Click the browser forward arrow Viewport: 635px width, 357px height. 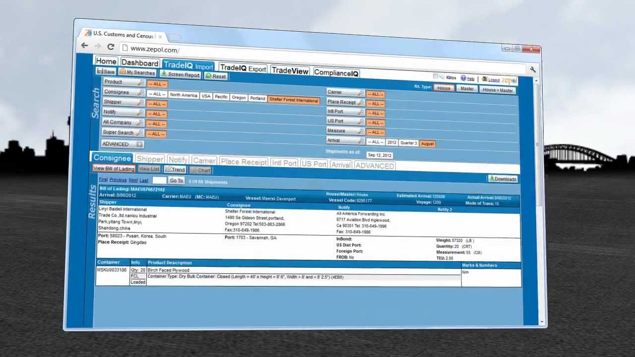98,46
